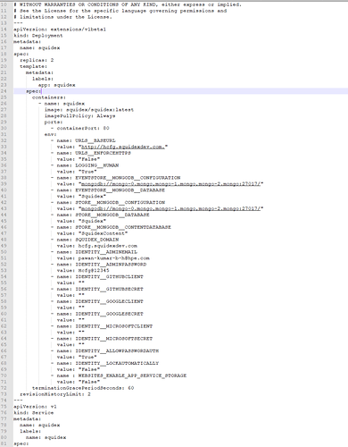Click the 'env:' line
The width and height of the screenshot is (348, 447).
click(51, 134)
